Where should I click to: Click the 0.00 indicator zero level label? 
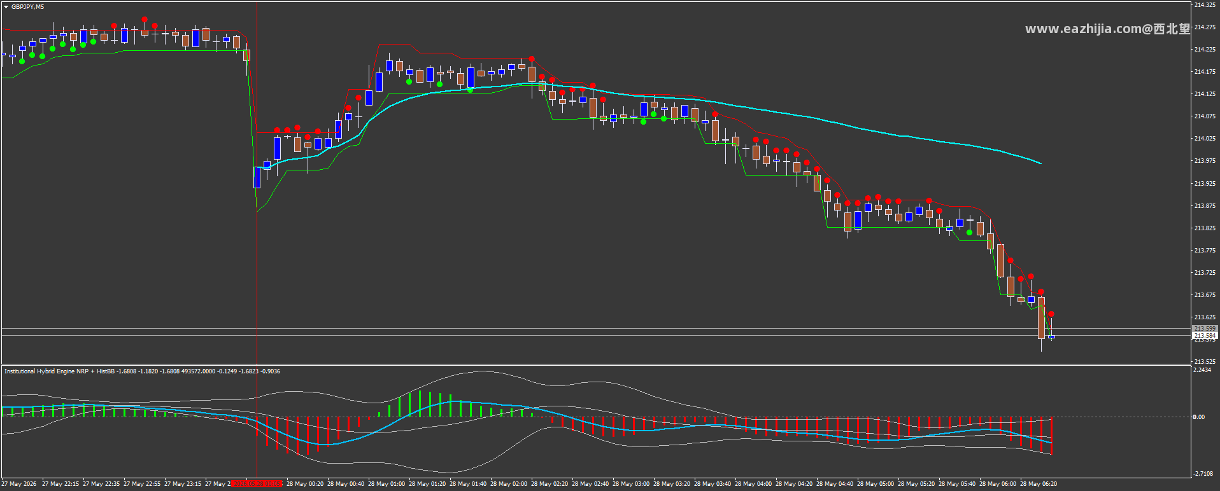click(x=1199, y=417)
